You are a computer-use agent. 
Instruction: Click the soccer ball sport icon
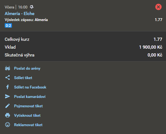tap(32, 7)
